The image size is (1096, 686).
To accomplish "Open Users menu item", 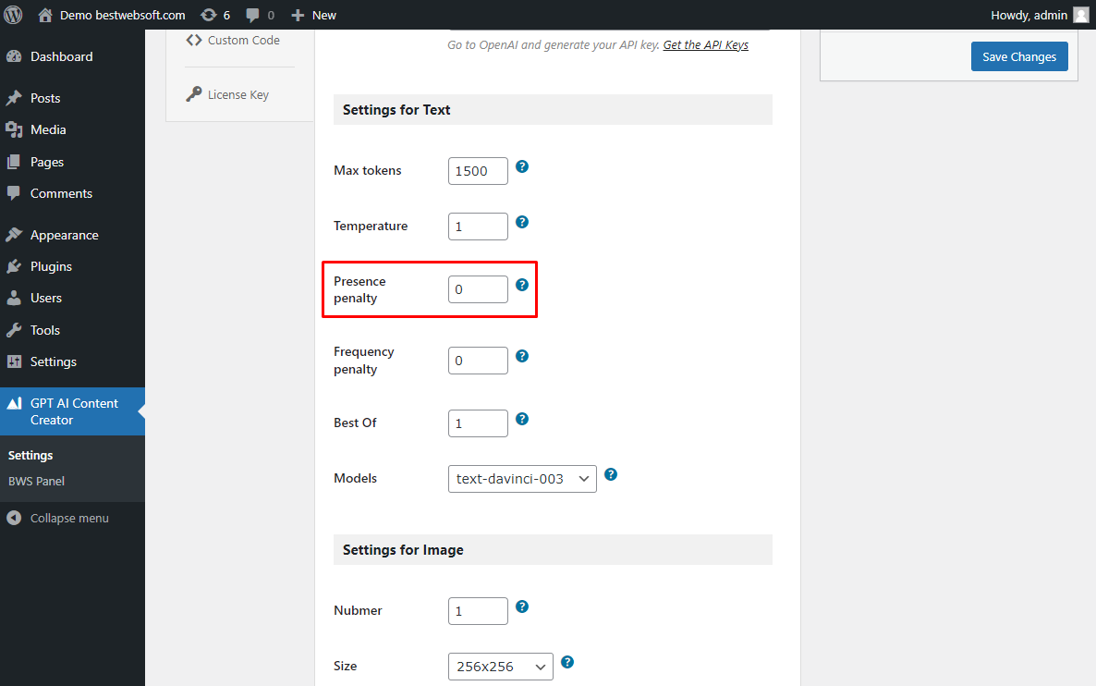I will click(72, 298).
